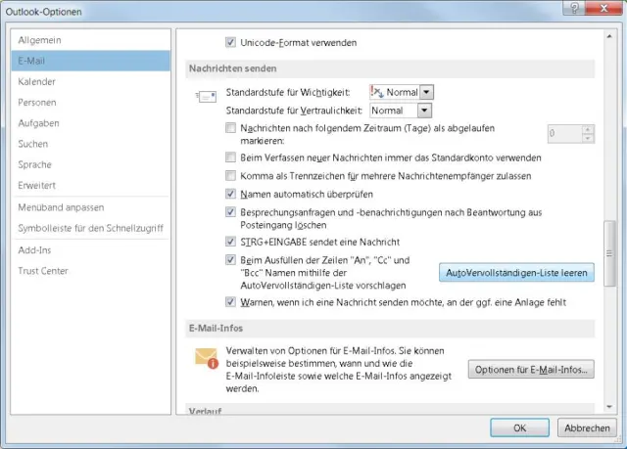Click the importance icon in Wichtigkeit dropdown

376,92
